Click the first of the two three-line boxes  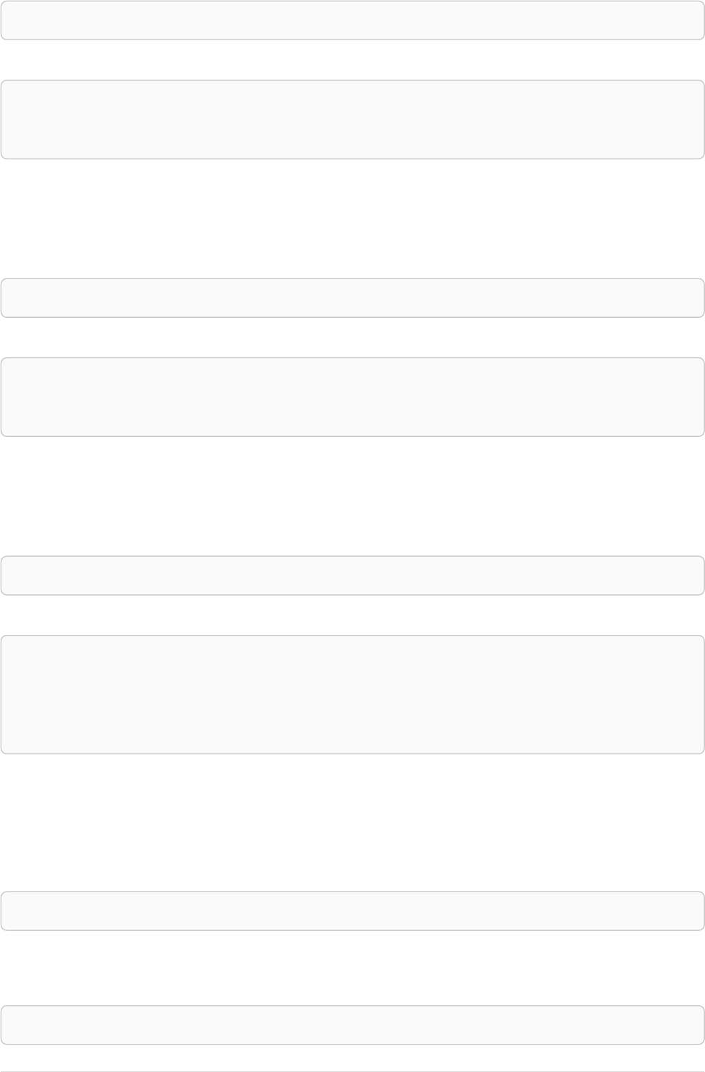coord(352,119)
